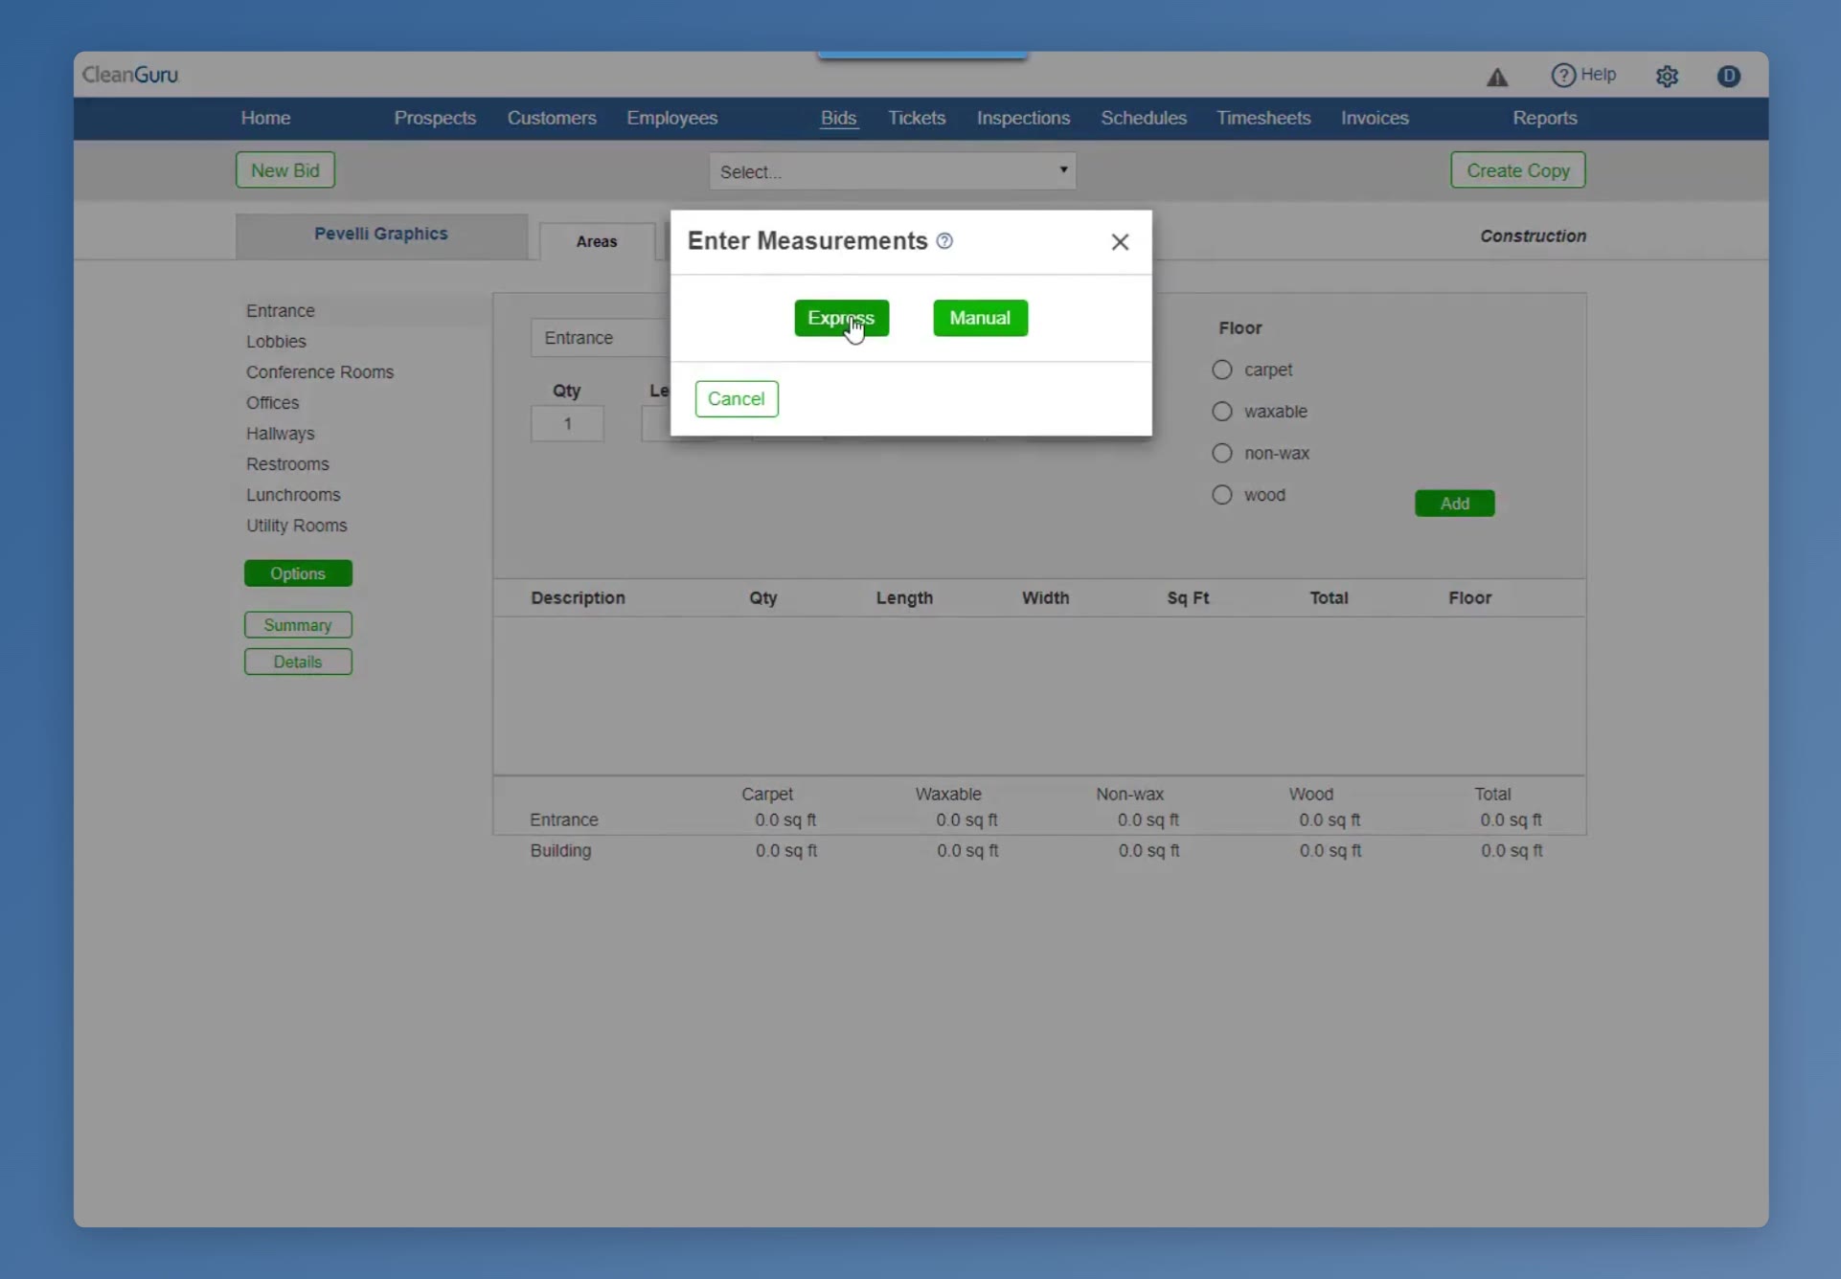The image size is (1841, 1279).
Task: Select Restrooms in the area list
Action: (287, 464)
